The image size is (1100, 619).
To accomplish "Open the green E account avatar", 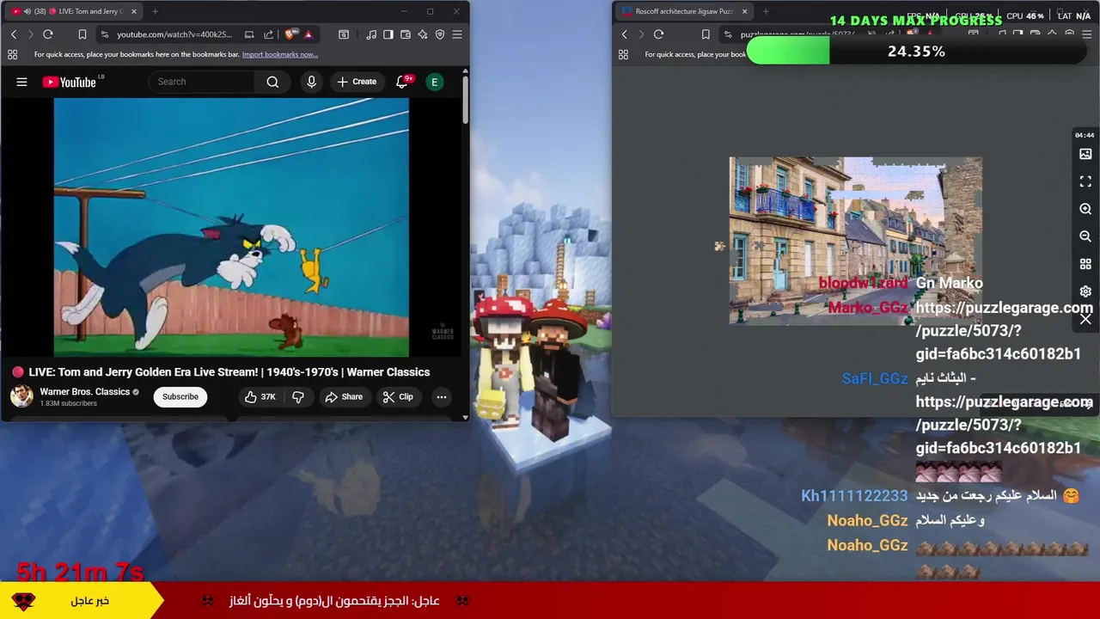I will point(434,82).
